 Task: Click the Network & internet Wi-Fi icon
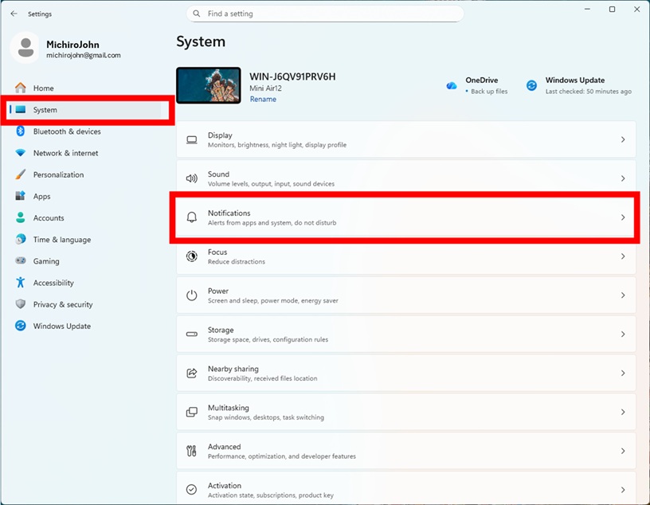[x=21, y=153]
